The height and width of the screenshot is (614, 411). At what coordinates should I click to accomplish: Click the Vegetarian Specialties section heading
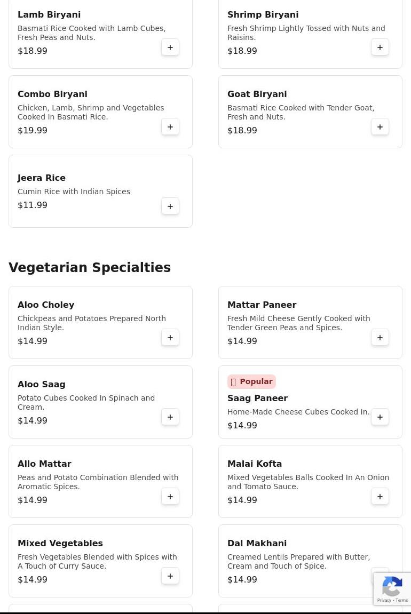pyautogui.click(x=90, y=268)
